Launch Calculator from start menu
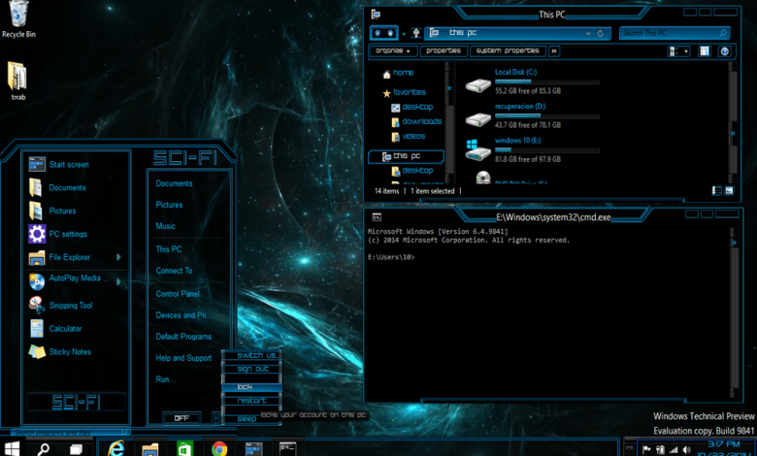The width and height of the screenshot is (757, 456). pyautogui.click(x=55, y=328)
